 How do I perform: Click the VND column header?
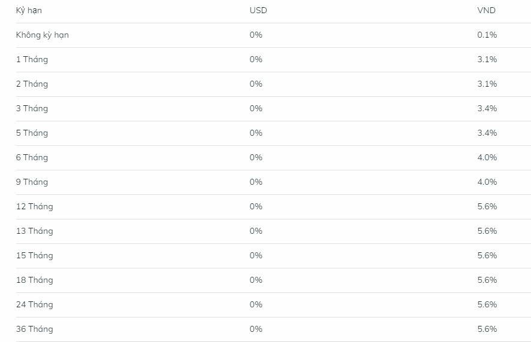pos(486,11)
